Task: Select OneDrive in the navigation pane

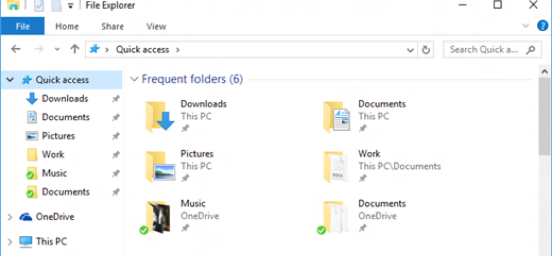Action: (55, 217)
